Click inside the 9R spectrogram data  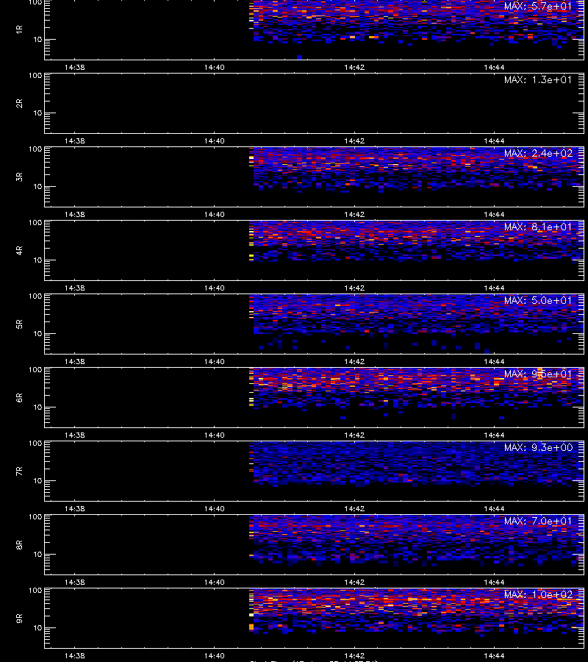click(x=417, y=611)
